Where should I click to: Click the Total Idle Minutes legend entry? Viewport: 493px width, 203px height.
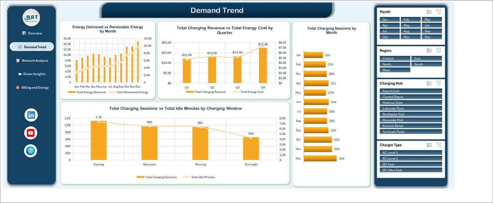pos(199,177)
